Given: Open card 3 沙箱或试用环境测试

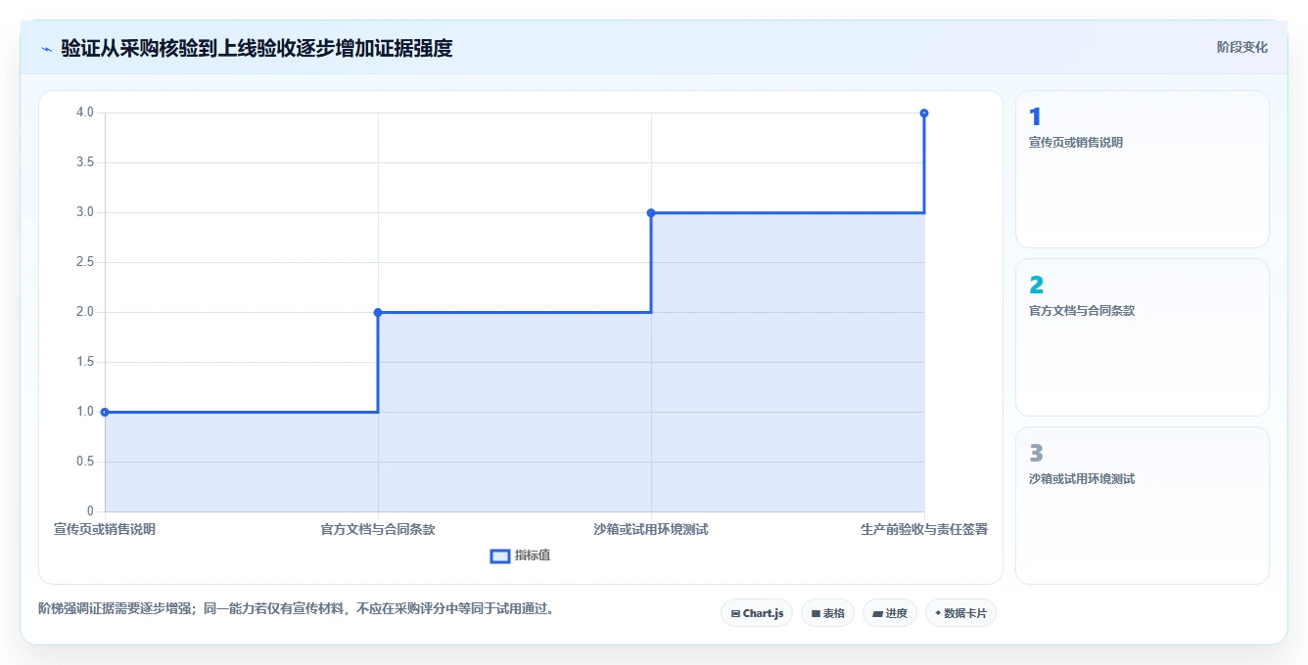Looking at the screenshot, I should (x=1142, y=506).
